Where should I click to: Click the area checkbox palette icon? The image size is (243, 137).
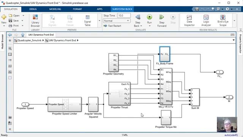pos(10,78)
